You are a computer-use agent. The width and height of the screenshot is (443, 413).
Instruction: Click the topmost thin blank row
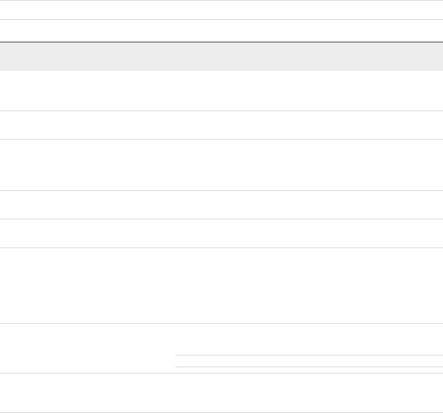221,10
